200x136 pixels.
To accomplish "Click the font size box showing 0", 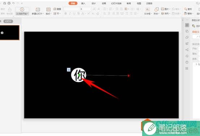I will point(86,9).
